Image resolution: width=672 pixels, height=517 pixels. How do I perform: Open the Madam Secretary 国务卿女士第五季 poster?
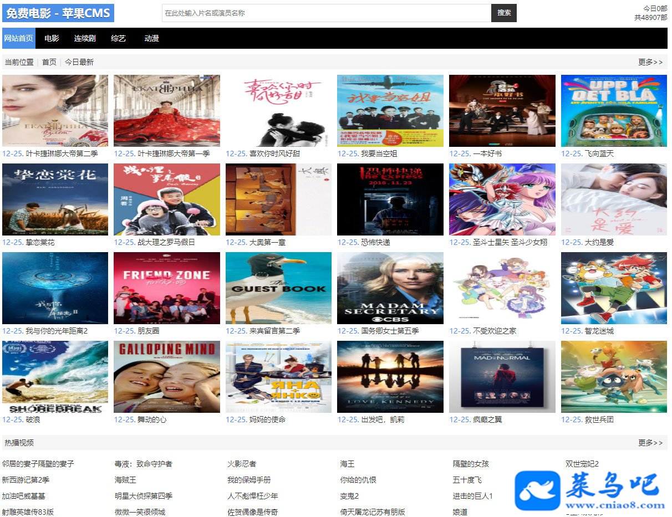pyautogui.click(x=390, y=288)
